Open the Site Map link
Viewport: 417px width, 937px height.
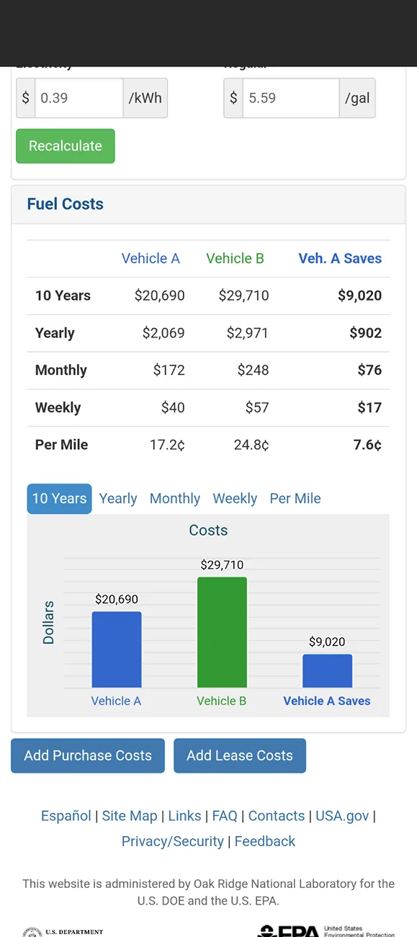coord(130,815)
